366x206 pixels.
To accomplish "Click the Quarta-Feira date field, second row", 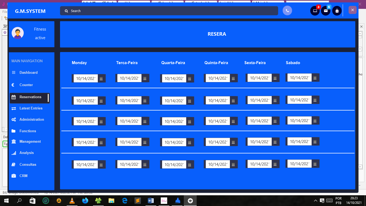I will click(174, 101).
